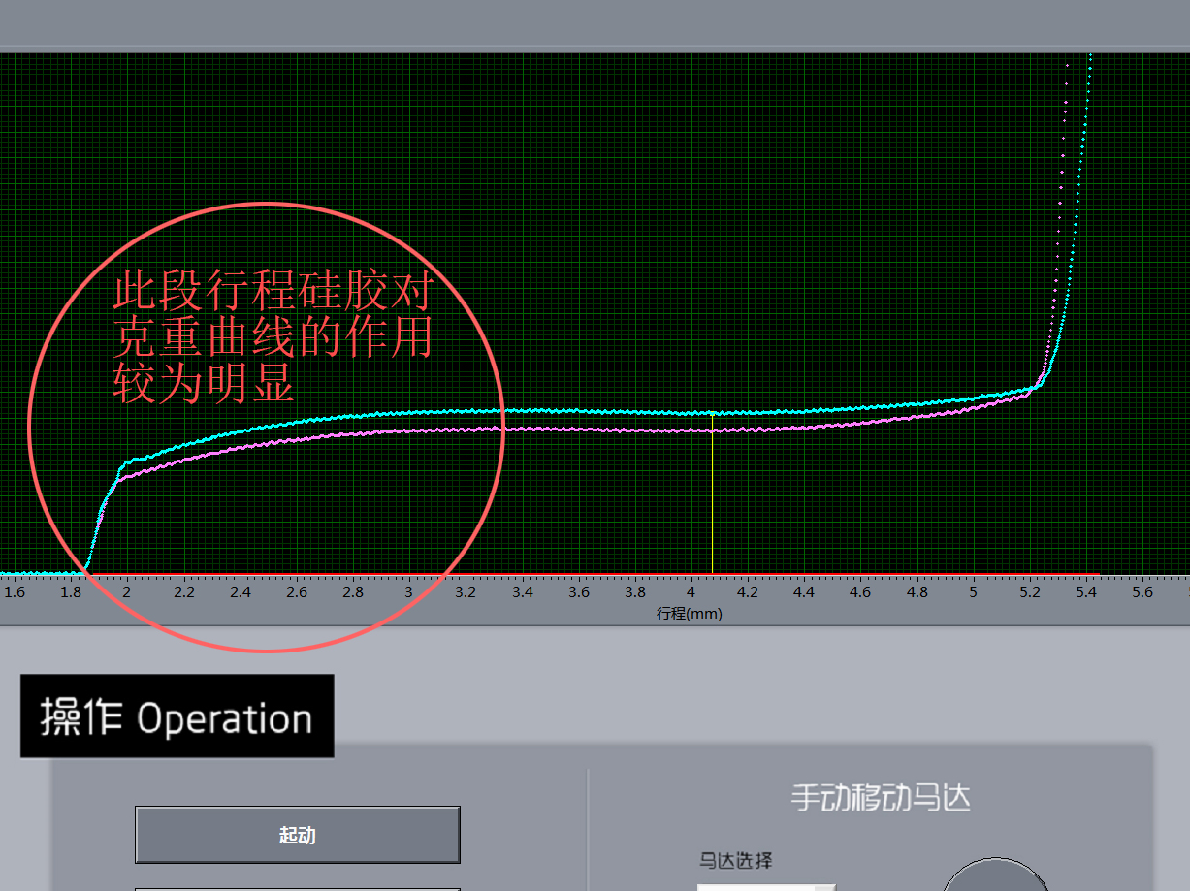Screen dimensions: 1190x891
Task: Click the x-axis value 5.6
Action: [x=1142, y=591]
